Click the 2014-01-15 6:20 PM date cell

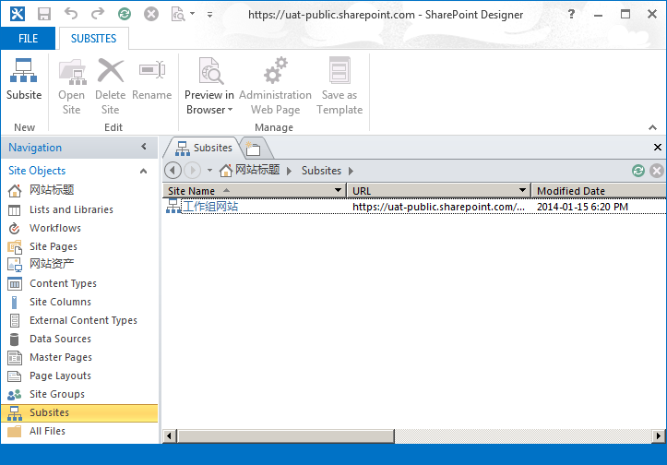[582, 207]
